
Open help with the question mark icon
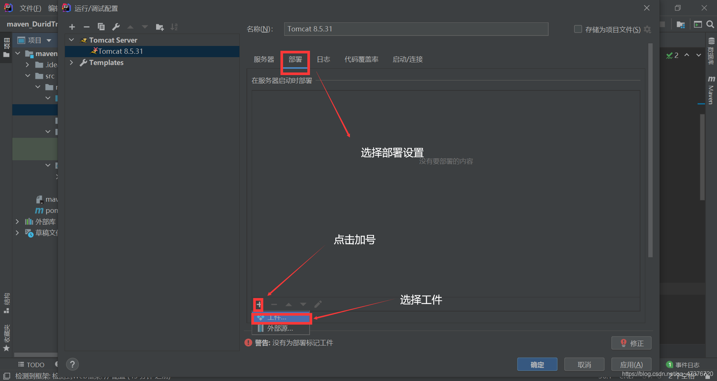[72, 364]
